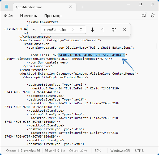The image size is (159, 155).
Task: Click the feedback megaphone icon
Action: tap(144, 15)
